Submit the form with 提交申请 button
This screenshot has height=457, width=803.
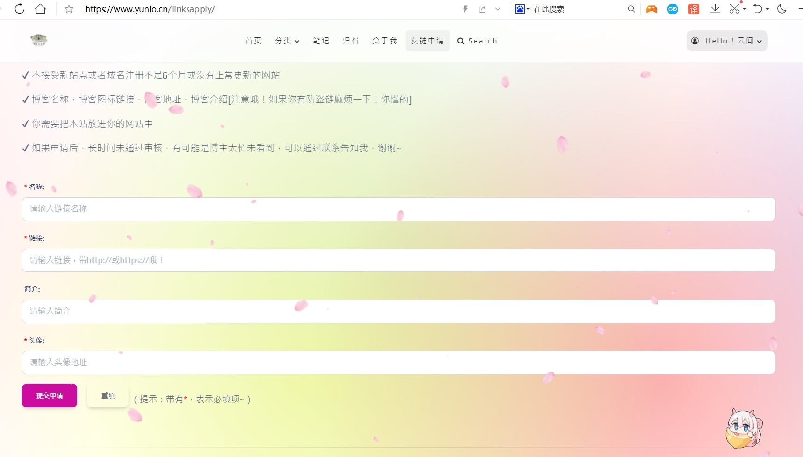click(50, 396)
